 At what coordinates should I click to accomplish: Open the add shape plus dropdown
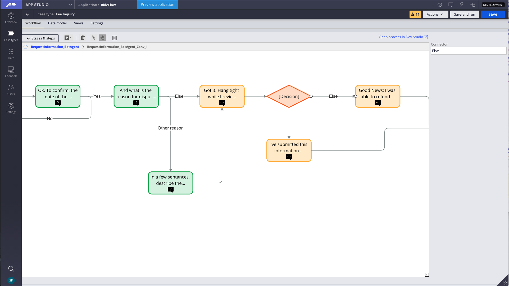point(68,38)
